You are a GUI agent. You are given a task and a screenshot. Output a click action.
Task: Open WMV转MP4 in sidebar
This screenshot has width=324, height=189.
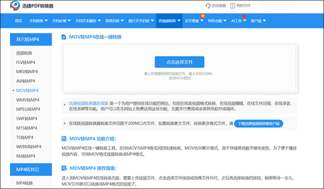[x=28, y=100]
